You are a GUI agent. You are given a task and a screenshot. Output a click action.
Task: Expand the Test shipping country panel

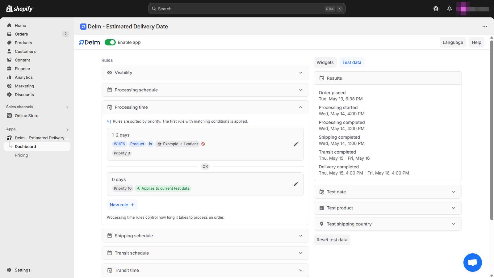(x=388, y=224)
